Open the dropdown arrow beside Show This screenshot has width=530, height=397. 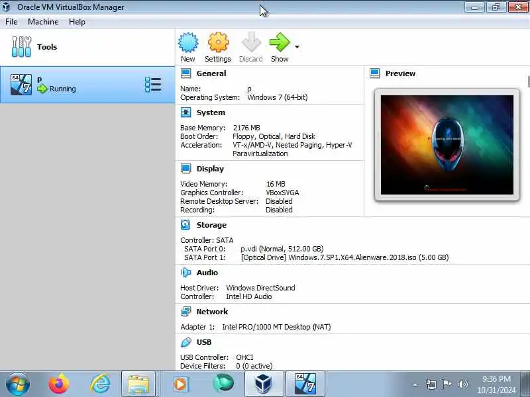tap(297, 47)
